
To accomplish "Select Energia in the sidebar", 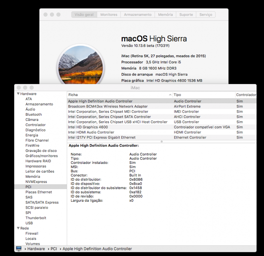I will [32, 135].
